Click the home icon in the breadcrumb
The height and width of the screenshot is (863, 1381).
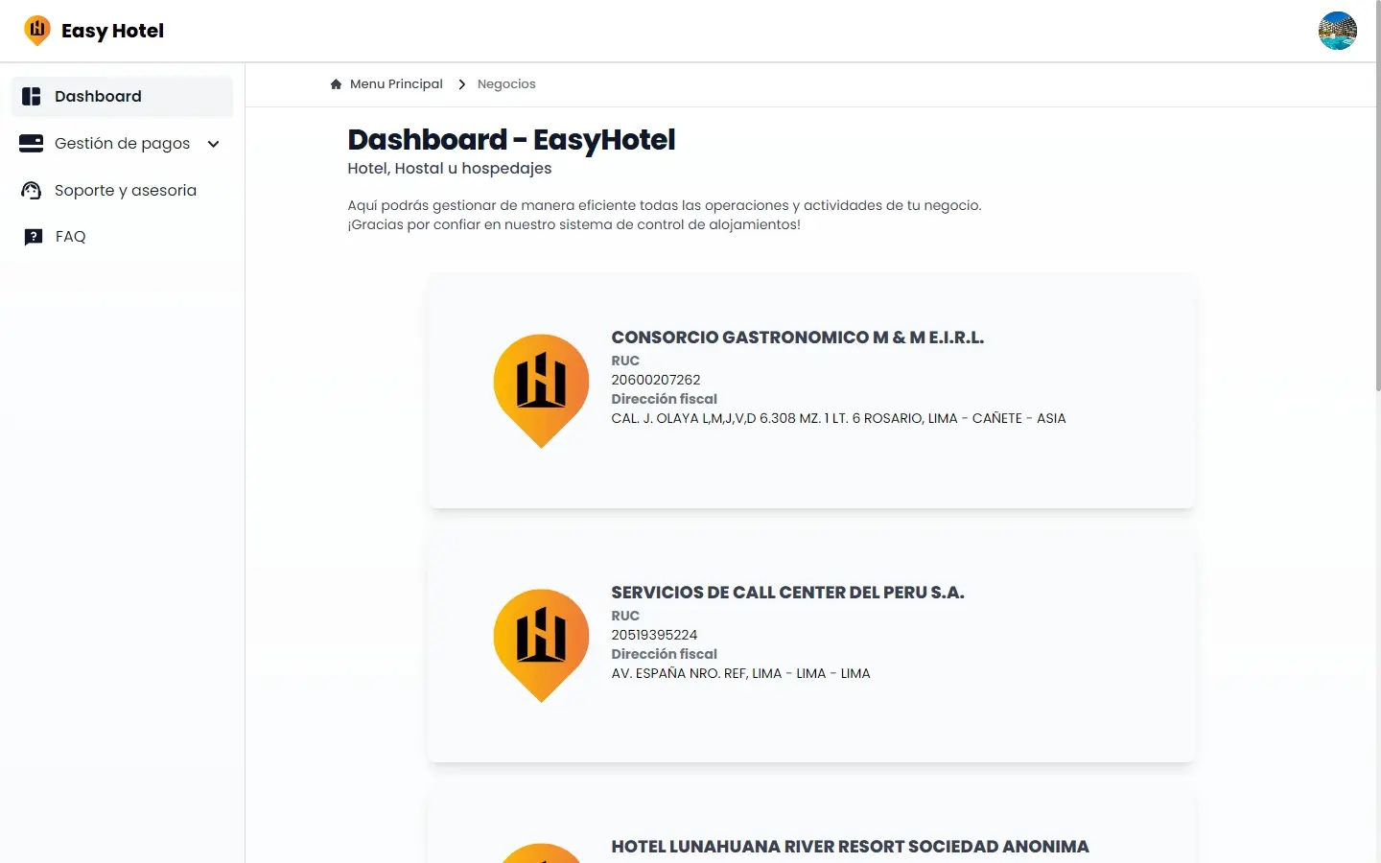coord(335,83)
